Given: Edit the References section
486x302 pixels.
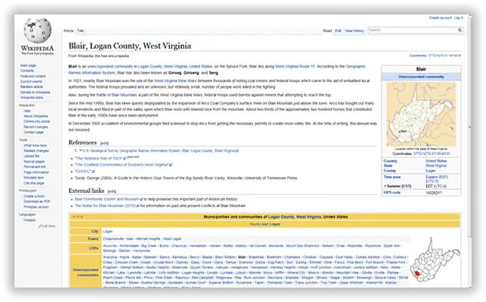Looking at the screenshot, I should coord(104,143).
